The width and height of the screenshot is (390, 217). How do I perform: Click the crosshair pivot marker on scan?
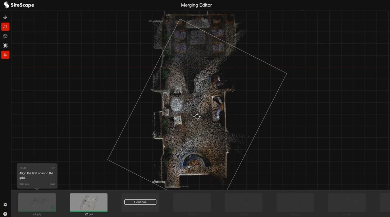point(197,117)
